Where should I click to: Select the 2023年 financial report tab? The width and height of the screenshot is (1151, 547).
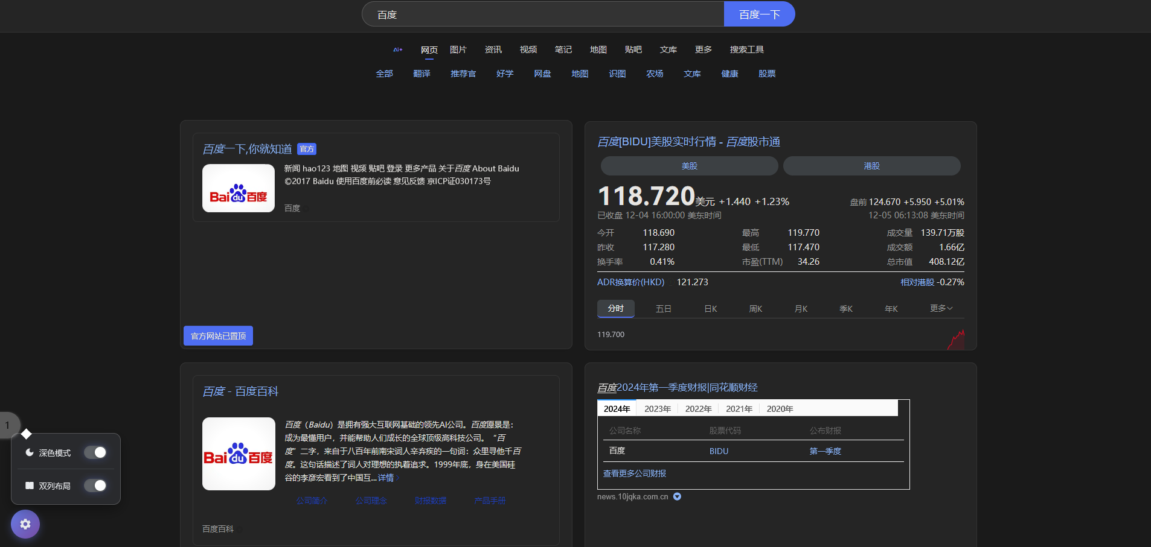click(x=658, y=409)
